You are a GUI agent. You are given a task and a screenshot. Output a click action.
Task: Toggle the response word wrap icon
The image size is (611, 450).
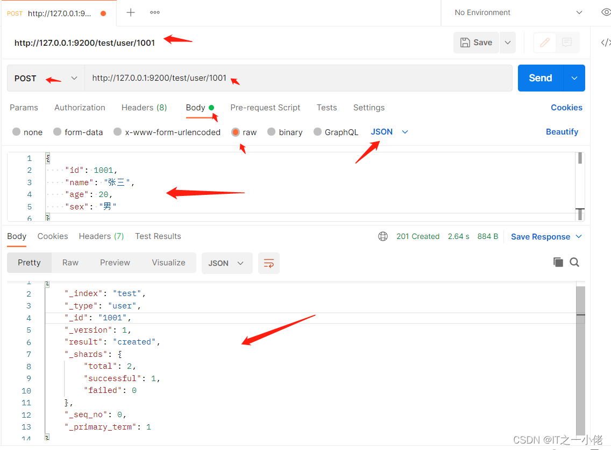269,263
